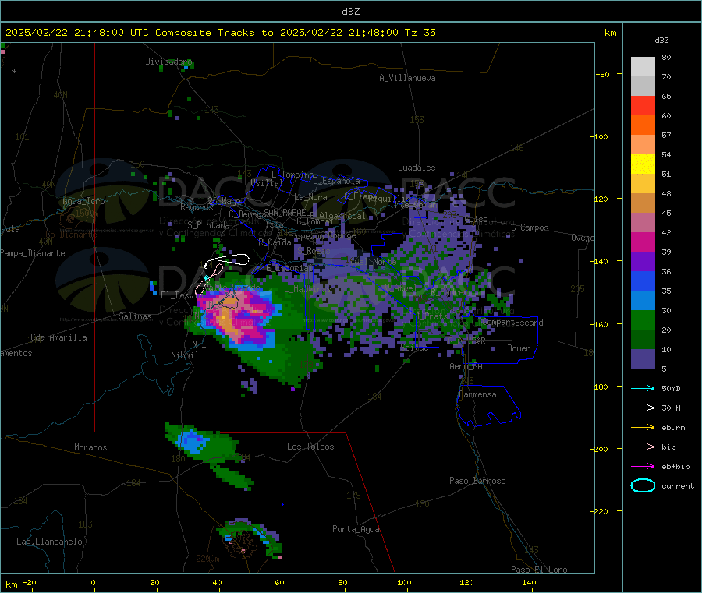Click the 'Bowen' map label
The height and width of the screenshot is (593, 702).
tap(519, 348)
